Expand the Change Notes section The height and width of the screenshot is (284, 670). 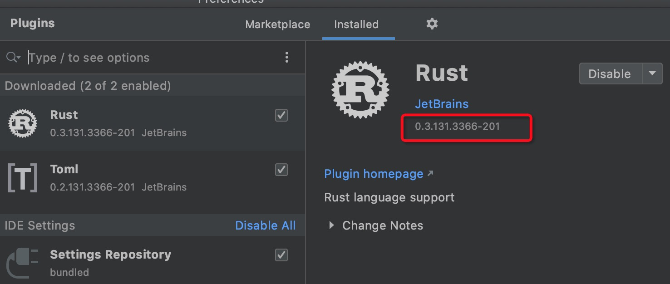(331, 225)
